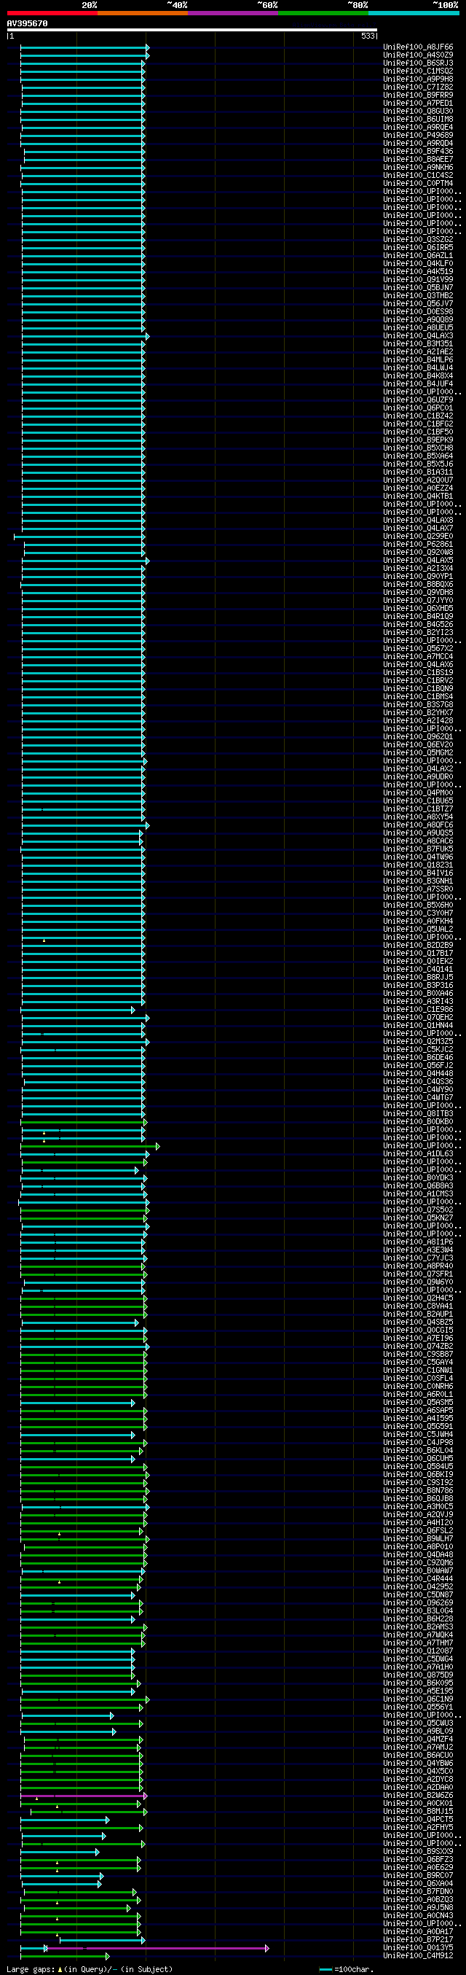Viewport: 466px width, 1975px height.
Task: Click hit label UniRef100_Q567X2
Action: (418, 650)
